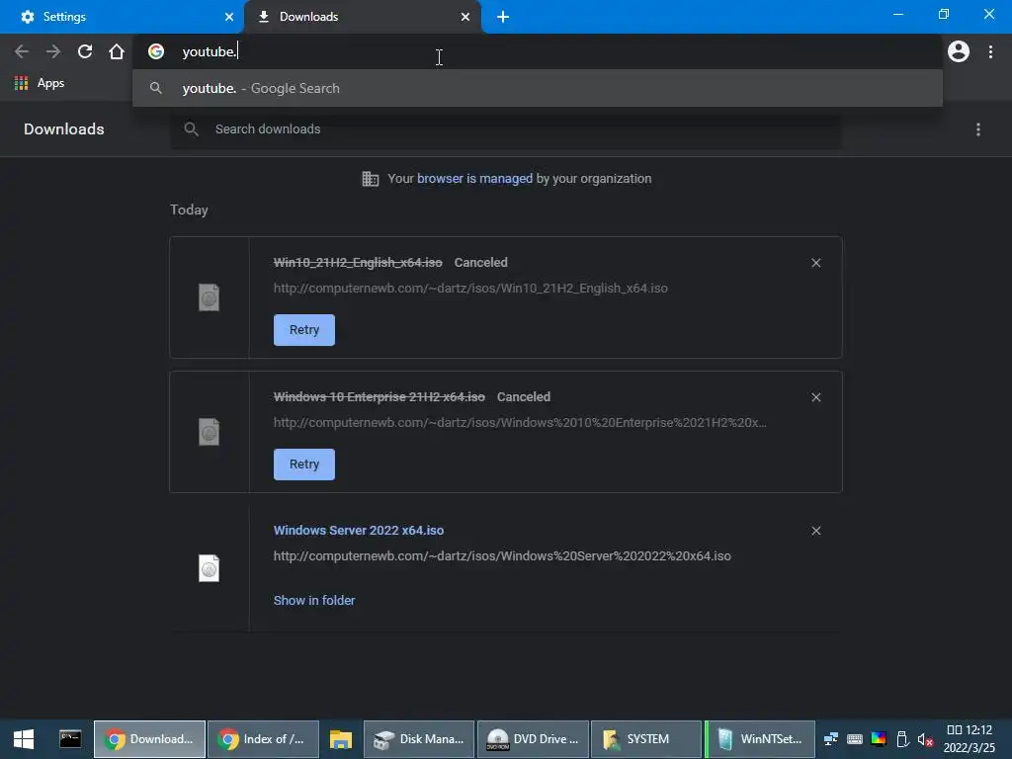Open the taskbar clock showing 12:12
Screen dimensions: 1012x759
coord(970,739)
